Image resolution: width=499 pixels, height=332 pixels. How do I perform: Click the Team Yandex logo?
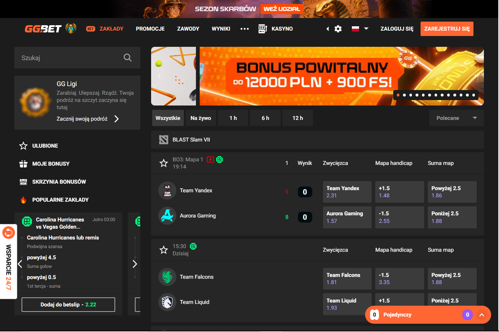tap(167, 190)
